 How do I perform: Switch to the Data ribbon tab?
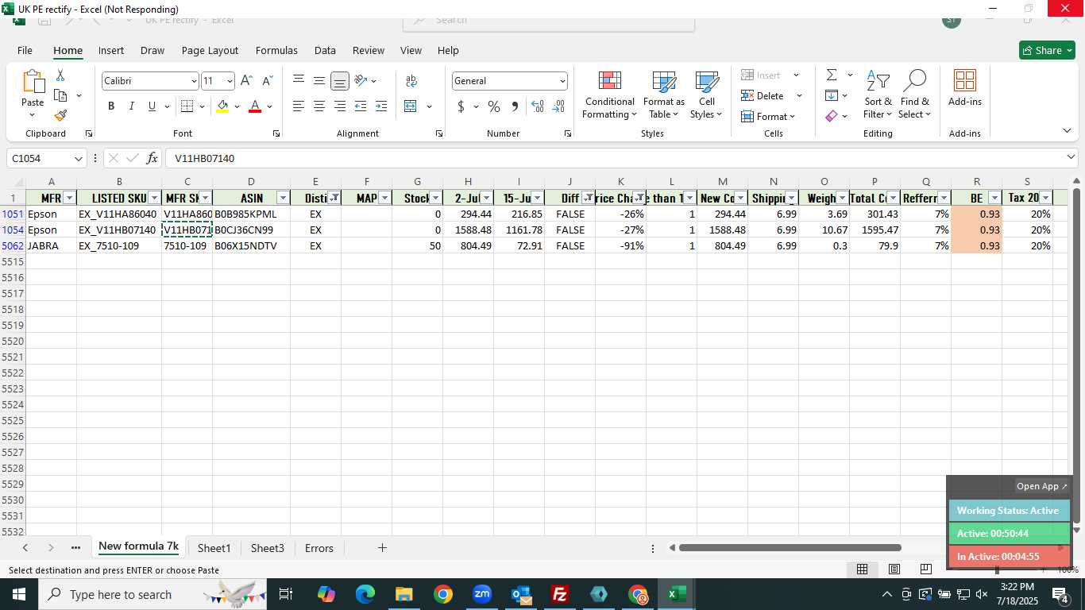coord(325,50)
